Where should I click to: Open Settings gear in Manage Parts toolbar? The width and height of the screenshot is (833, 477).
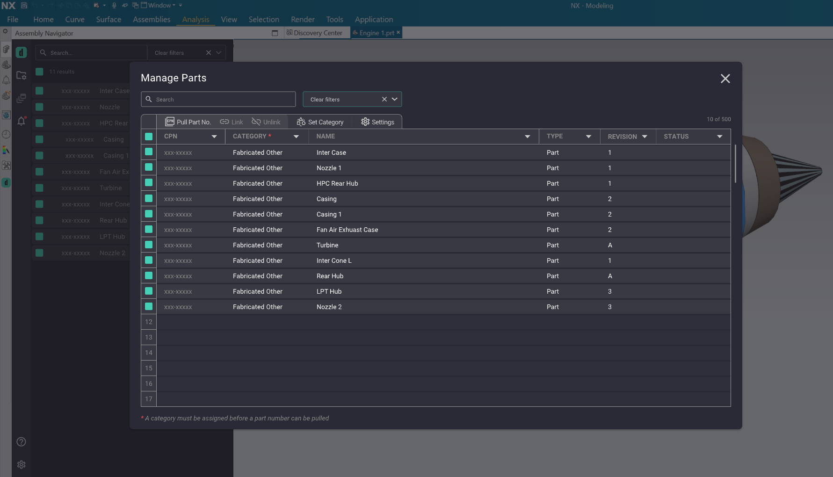tap(377, 122)
